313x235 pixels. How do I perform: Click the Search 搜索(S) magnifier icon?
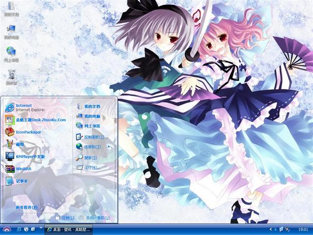[79, 158]
